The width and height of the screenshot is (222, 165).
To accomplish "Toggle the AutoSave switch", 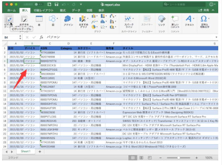I will click(x=38, y=5).
